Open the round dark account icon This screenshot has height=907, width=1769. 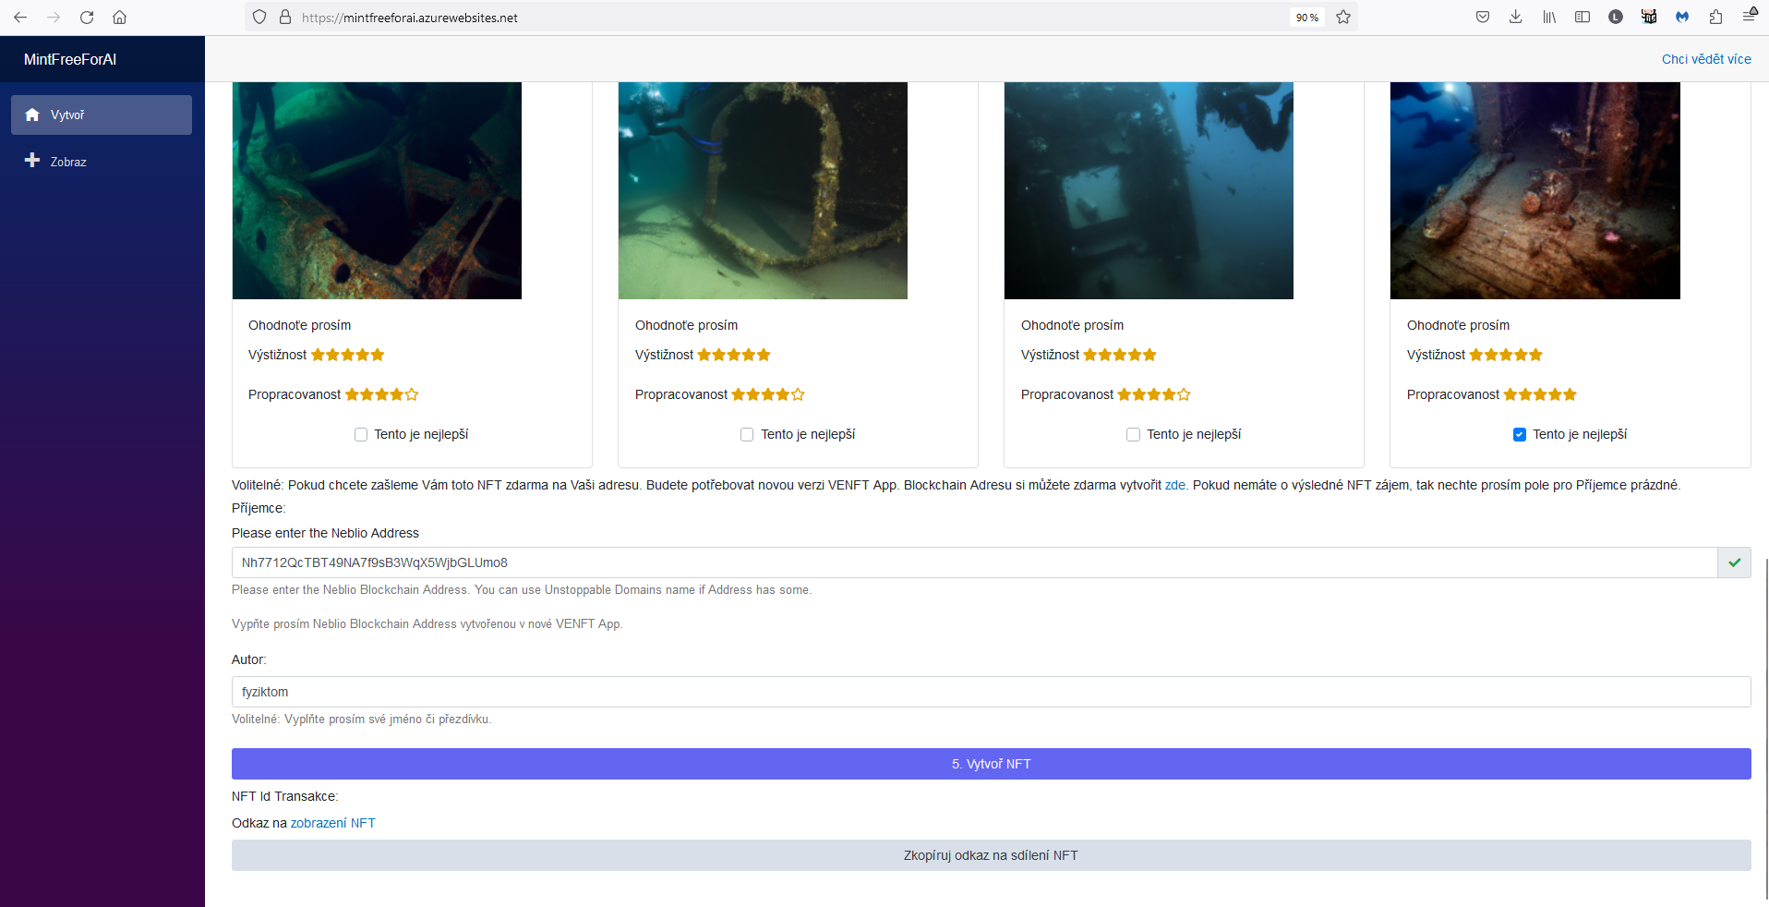[1616, 17]
